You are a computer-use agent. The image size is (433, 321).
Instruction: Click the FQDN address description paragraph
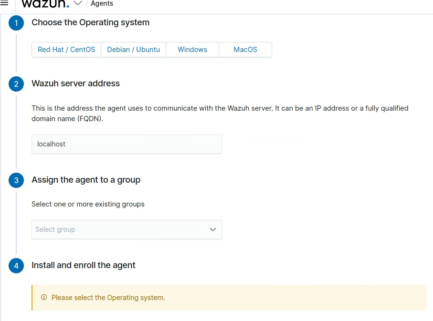click(x=220, y=114)
